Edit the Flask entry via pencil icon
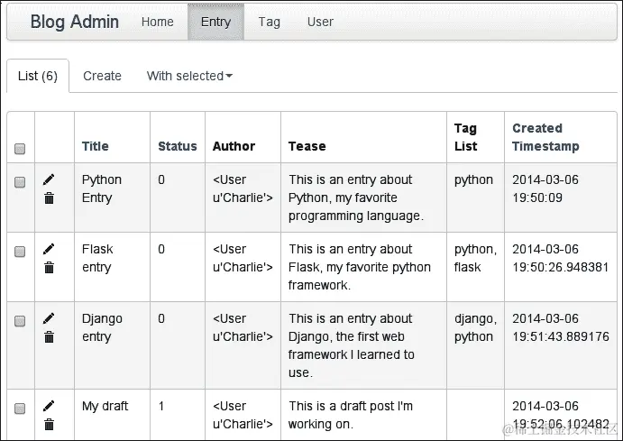This screenshot has height=441, width=623. [x=49, y=249]
